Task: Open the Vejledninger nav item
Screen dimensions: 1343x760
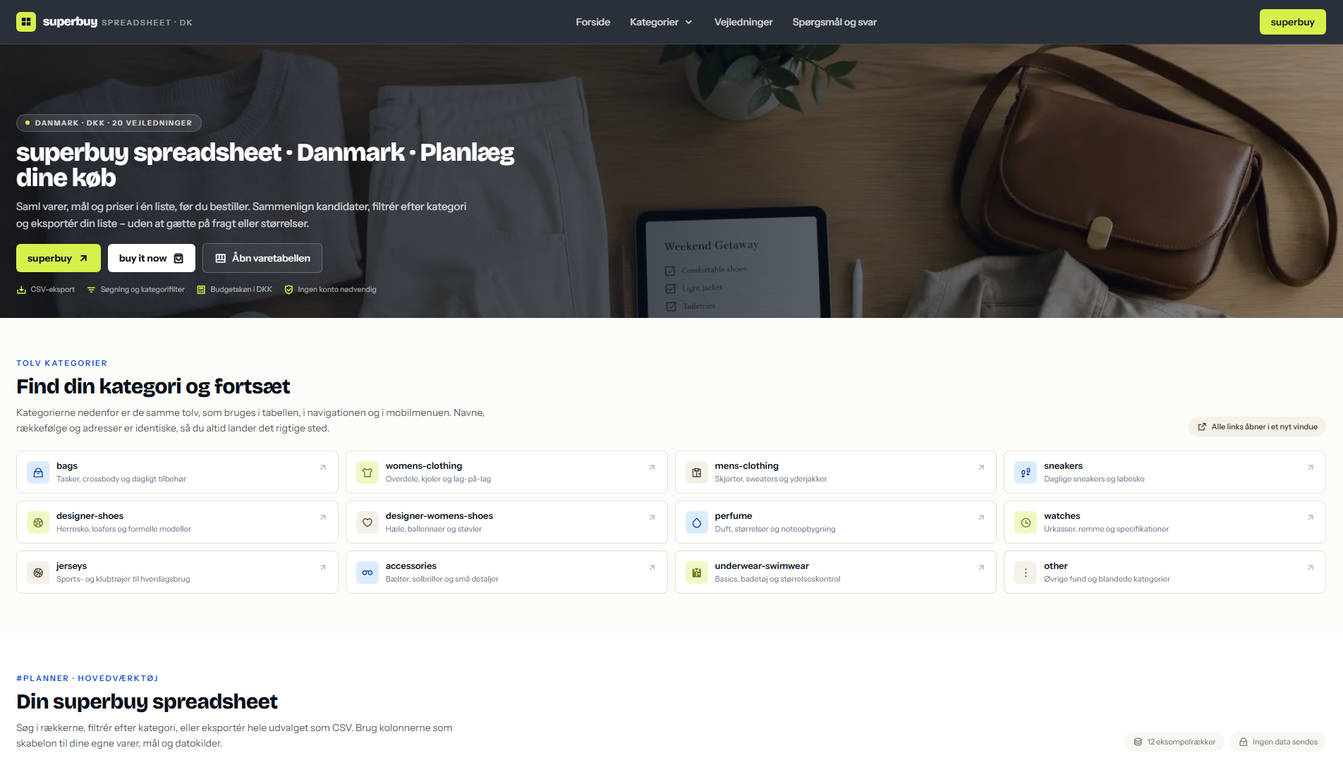Action: (x=743, y=22)
